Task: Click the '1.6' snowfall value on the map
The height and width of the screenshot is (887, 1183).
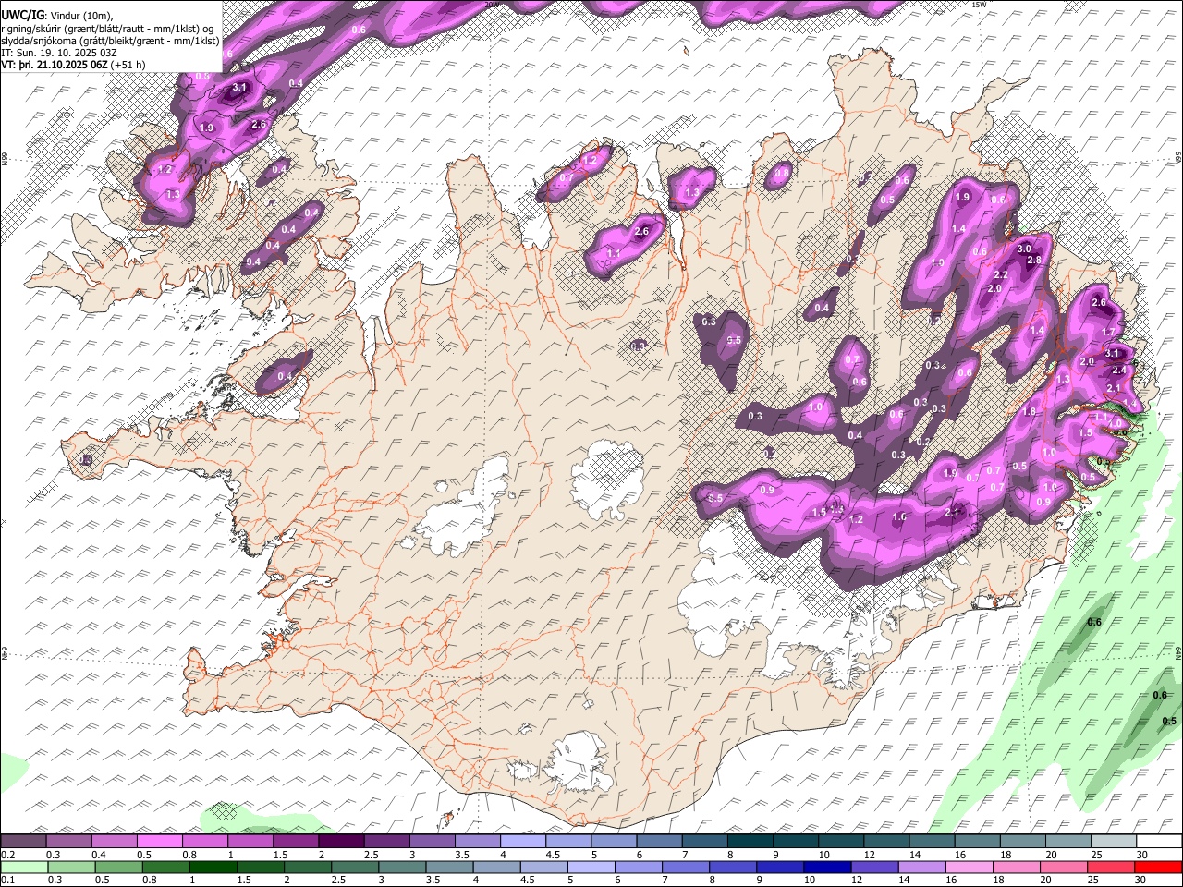Action: (899, 517)
